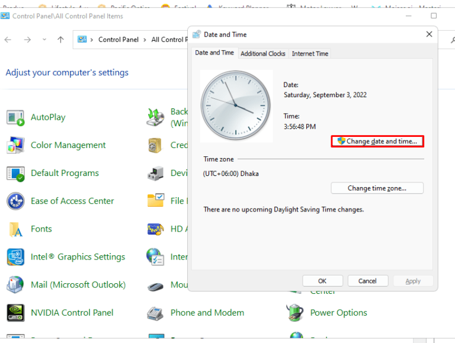Open the Phone and Modem icon

click(155, 313)
